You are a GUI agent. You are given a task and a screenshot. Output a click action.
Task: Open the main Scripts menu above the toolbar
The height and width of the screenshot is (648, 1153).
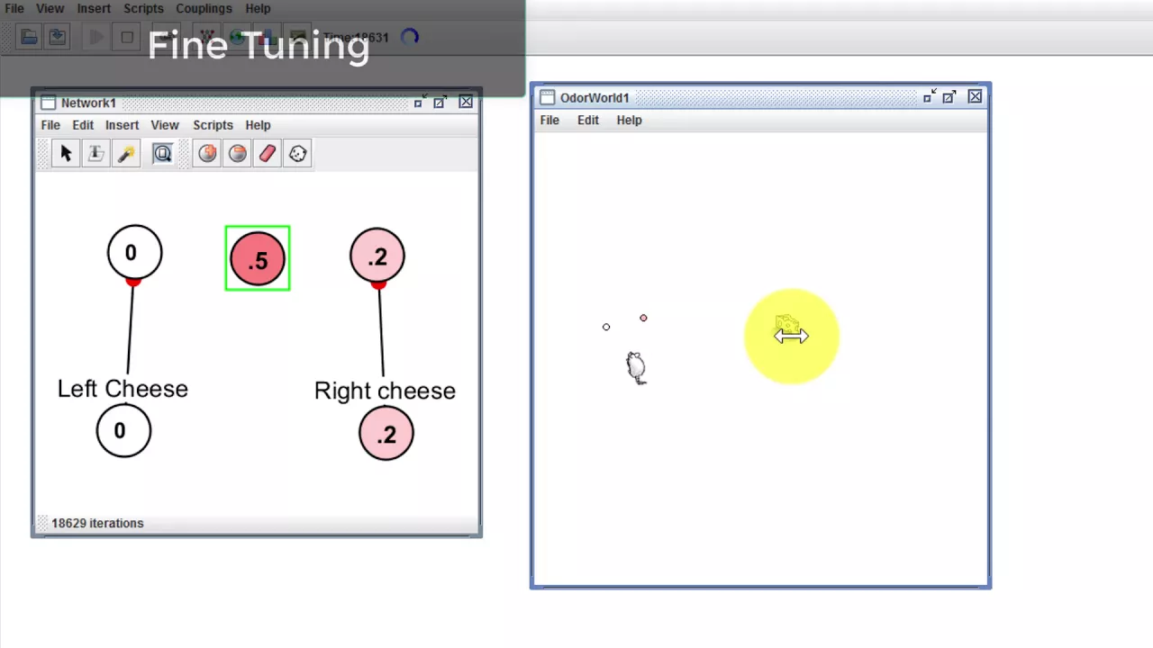(143, 8)
